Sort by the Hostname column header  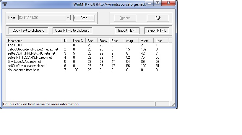pyautogui.click(x=34, y=41)
